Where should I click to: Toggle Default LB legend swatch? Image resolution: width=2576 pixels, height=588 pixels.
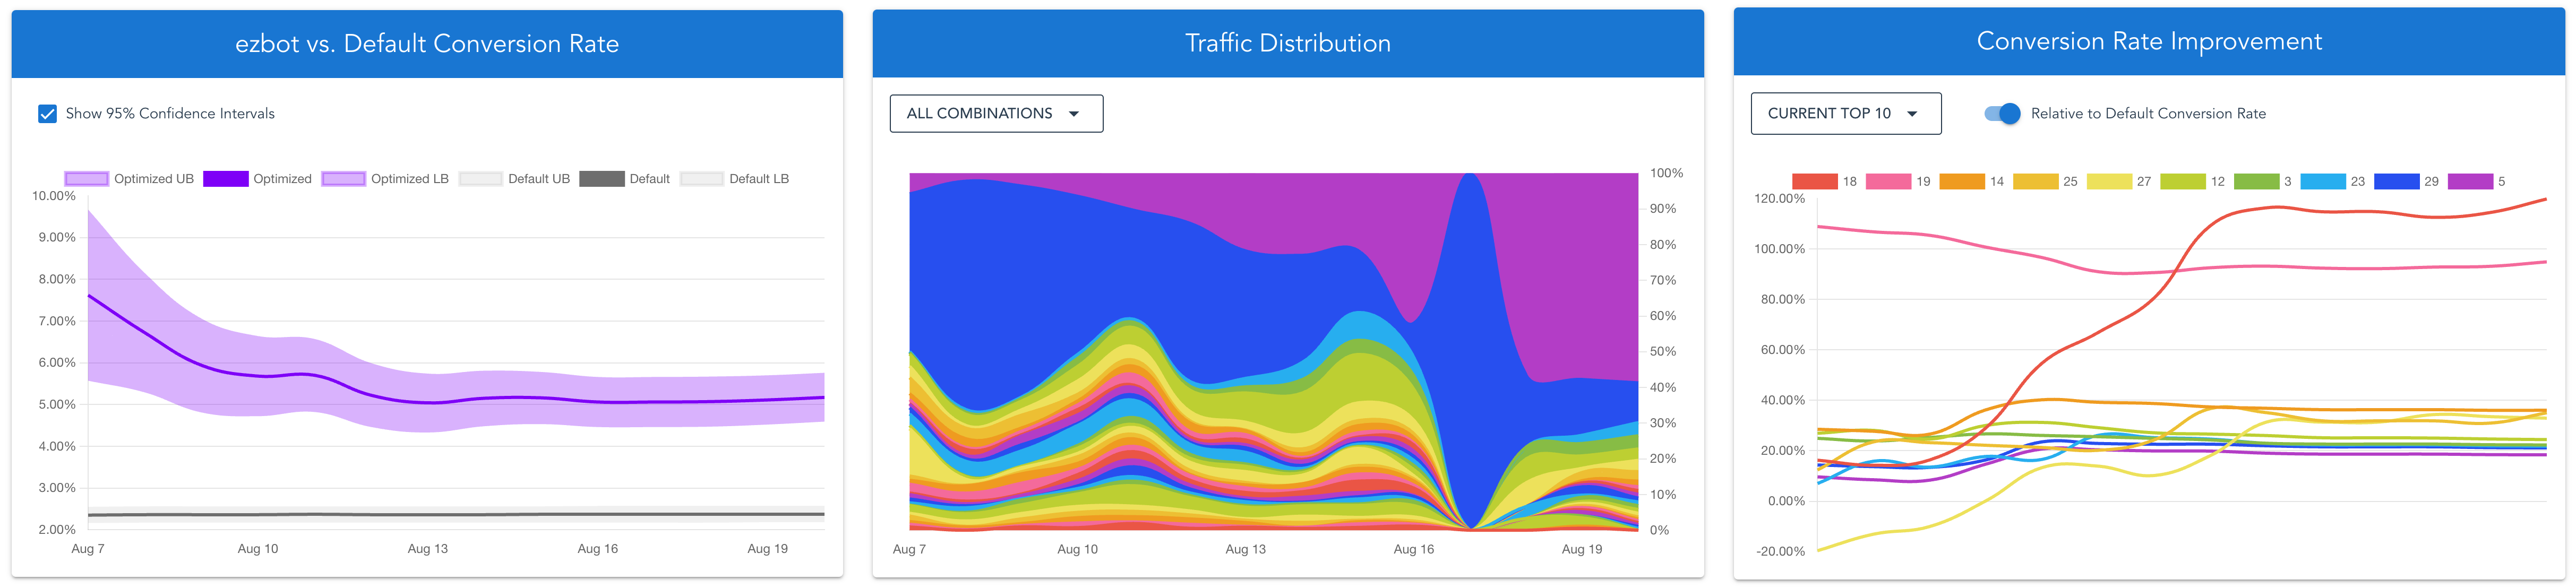701,179
